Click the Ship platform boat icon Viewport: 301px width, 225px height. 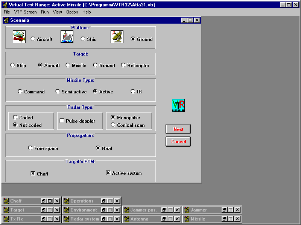click(67, 37)
